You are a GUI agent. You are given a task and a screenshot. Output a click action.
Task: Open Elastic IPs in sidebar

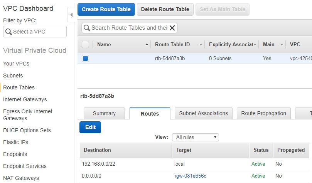tap(15, 142)
